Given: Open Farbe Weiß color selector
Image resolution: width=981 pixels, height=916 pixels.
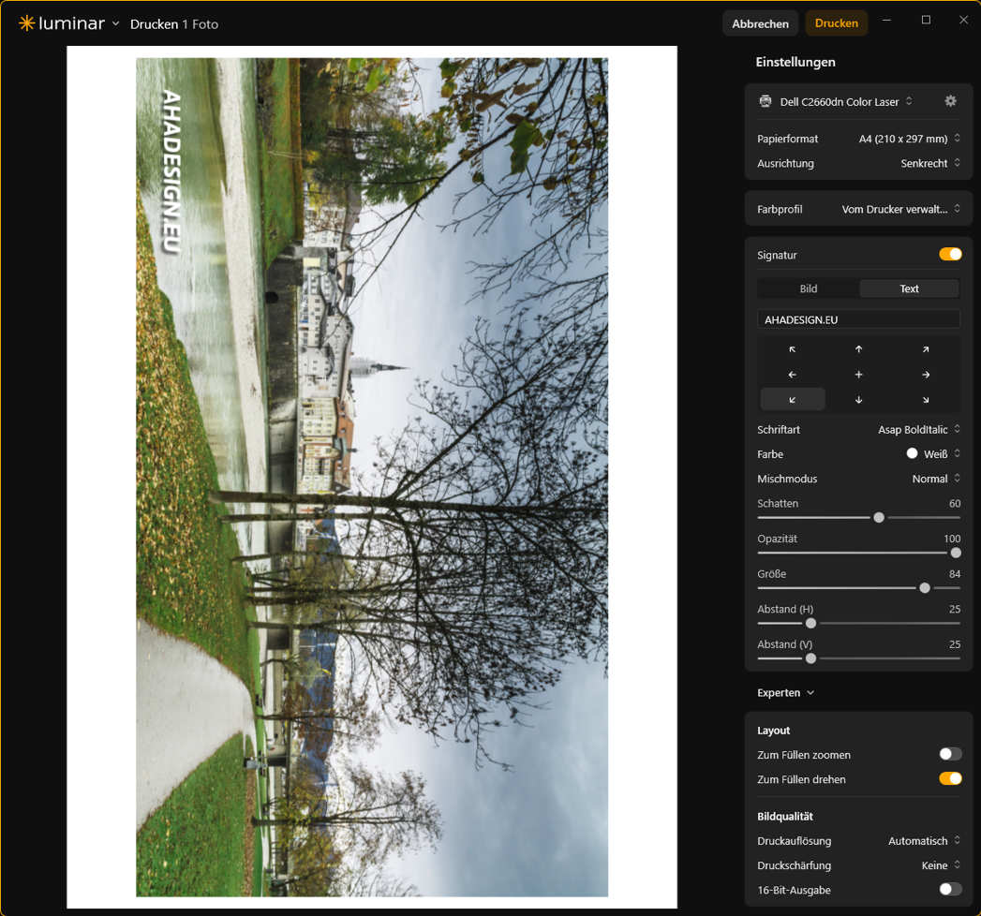Looking at the screenshot, I should point(933,454).
